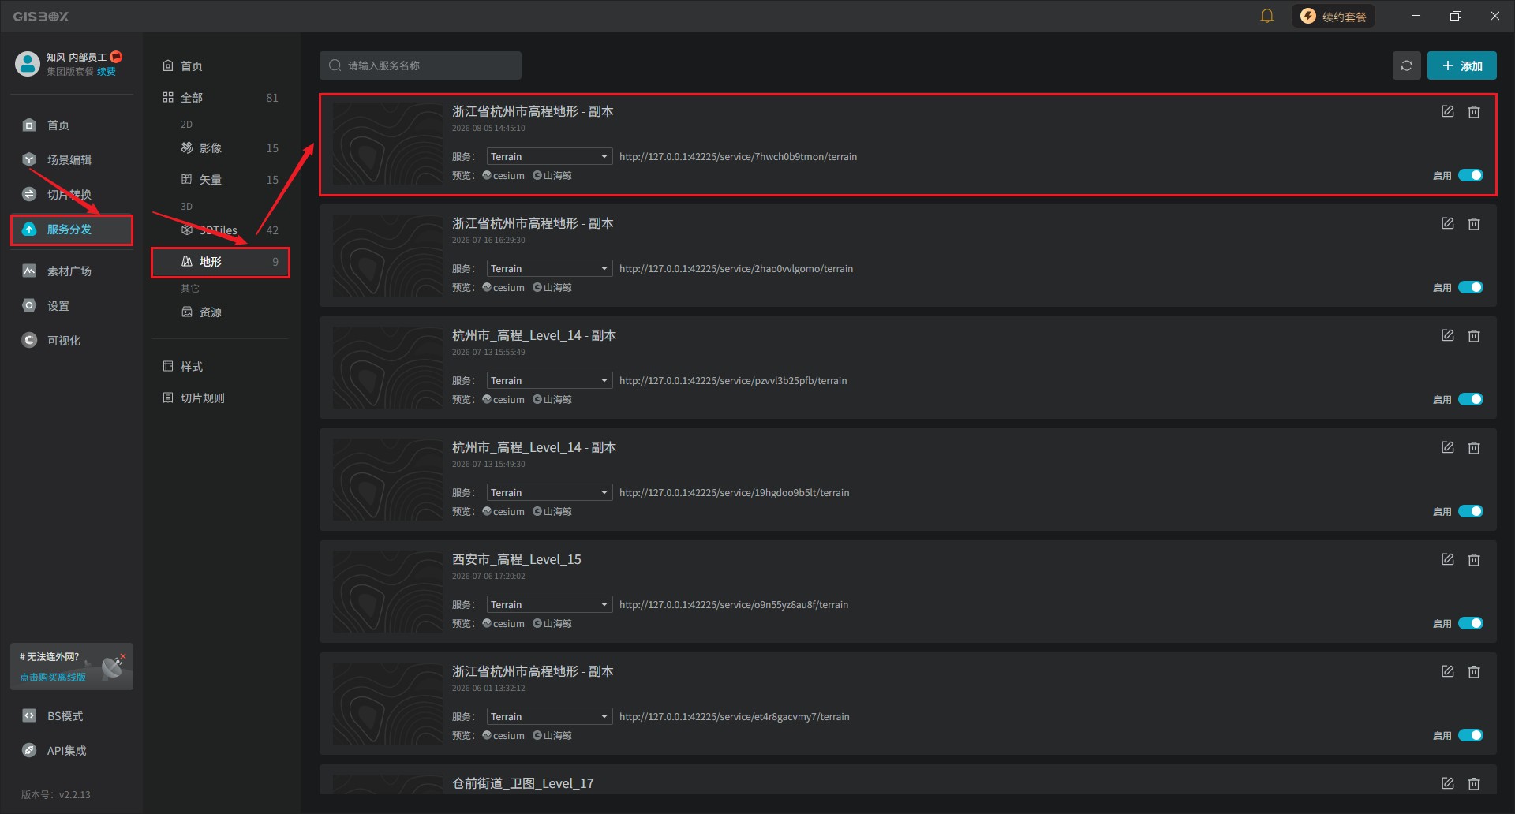
Task: Click the 点击购买离线版 link
Action: [53, 677]
